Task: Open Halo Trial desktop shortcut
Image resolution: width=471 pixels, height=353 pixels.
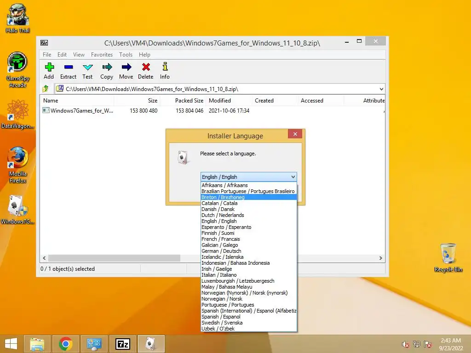Action: pyautogui.click(x=18, y=18)
